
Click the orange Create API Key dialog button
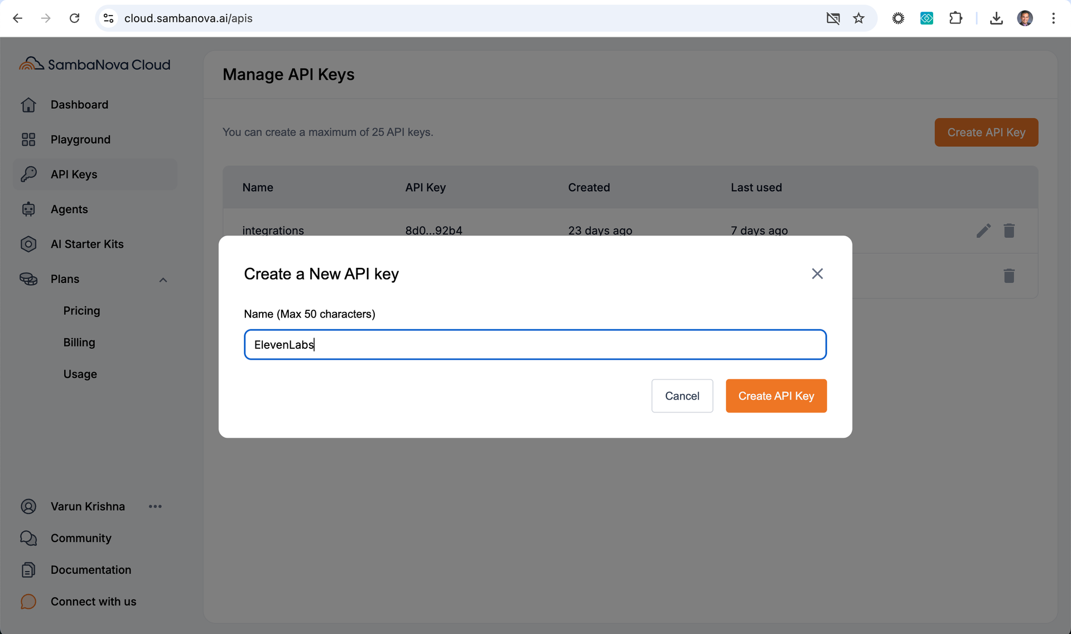tap(776, 396)
